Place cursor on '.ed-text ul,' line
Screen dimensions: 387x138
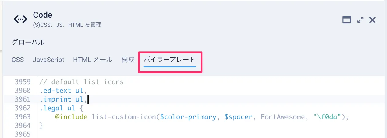[x=63, y=91]
